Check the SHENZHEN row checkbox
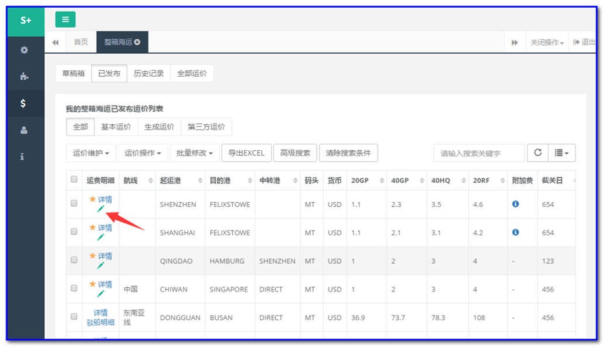This screenshot has width=604, height=347. 74,203
